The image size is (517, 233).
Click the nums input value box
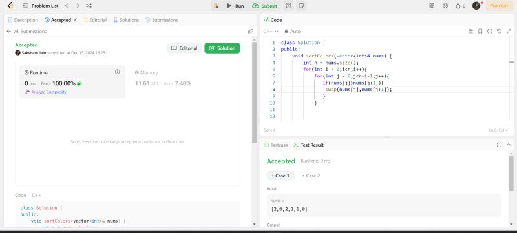[384, 205]
